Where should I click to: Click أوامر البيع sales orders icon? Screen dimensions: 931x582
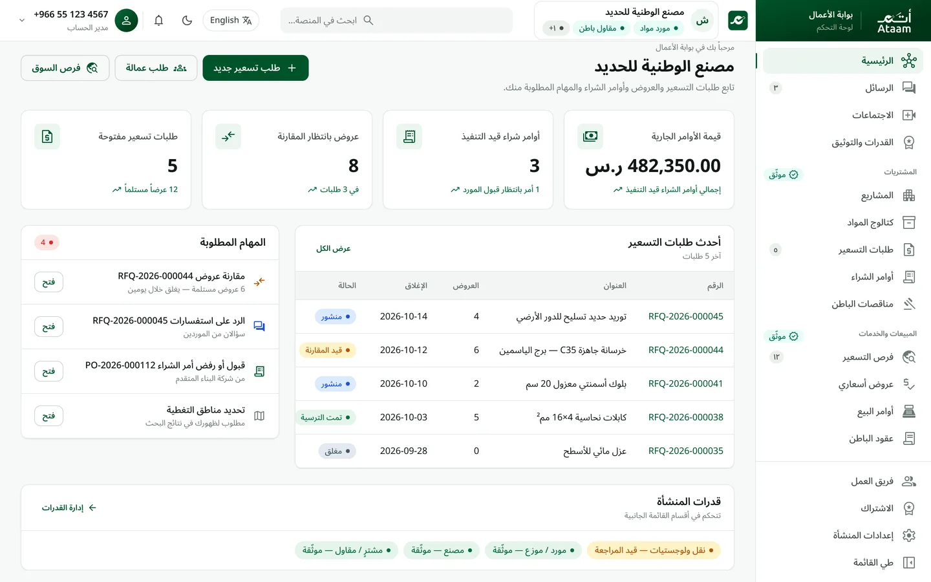tap(909, 411)
